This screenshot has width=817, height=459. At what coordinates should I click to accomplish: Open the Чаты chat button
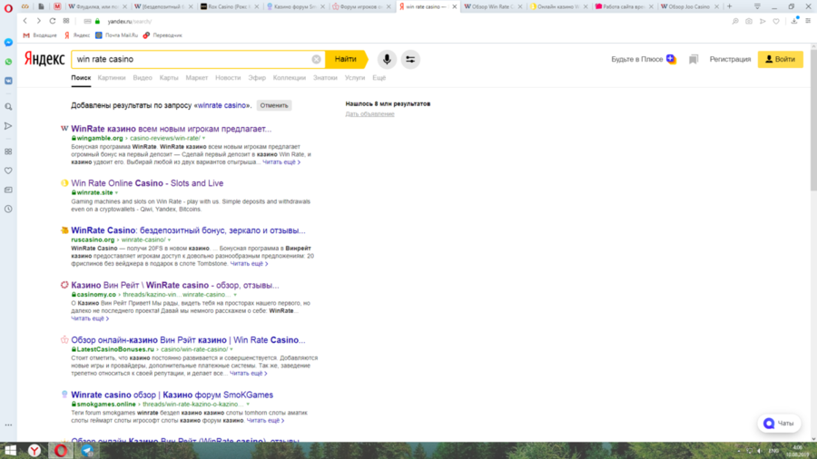tap(779, 424)
